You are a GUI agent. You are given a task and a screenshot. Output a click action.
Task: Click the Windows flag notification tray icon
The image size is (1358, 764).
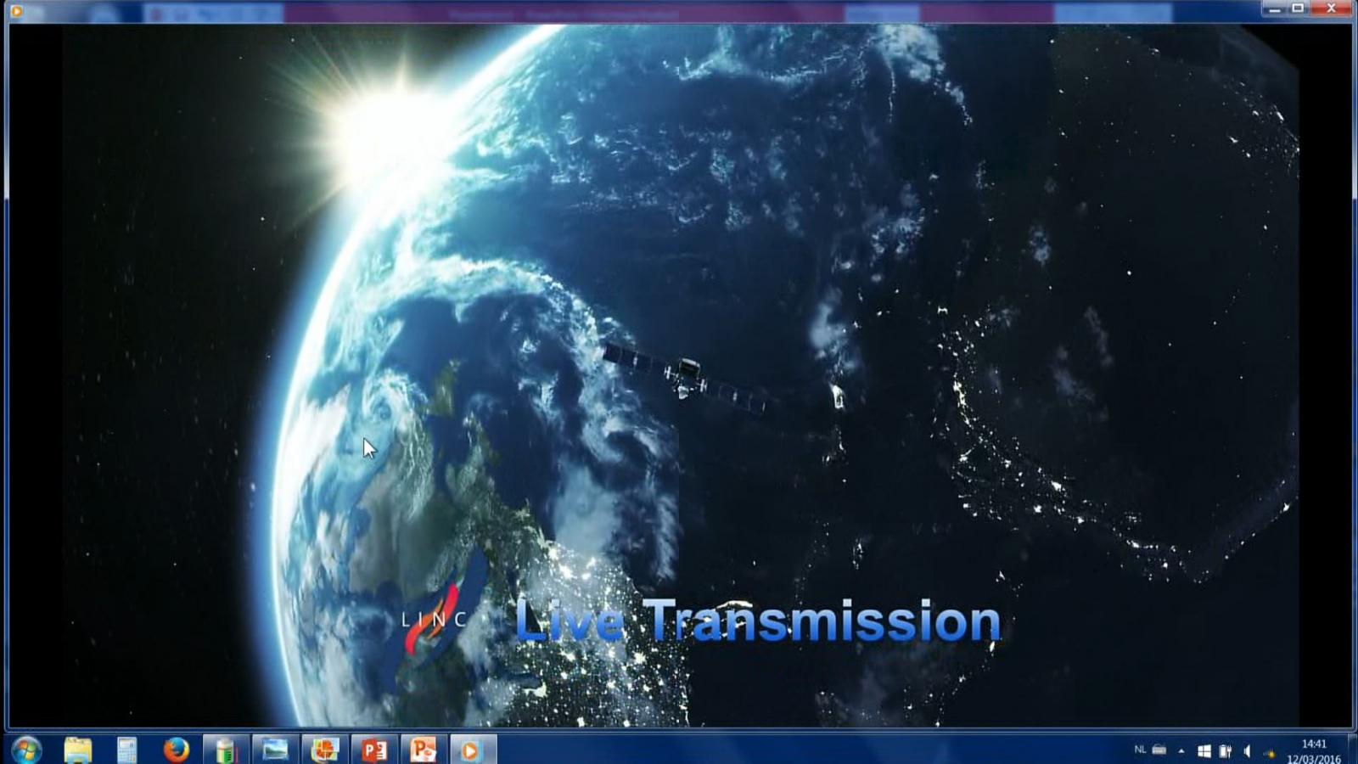tap(1204, 750)
